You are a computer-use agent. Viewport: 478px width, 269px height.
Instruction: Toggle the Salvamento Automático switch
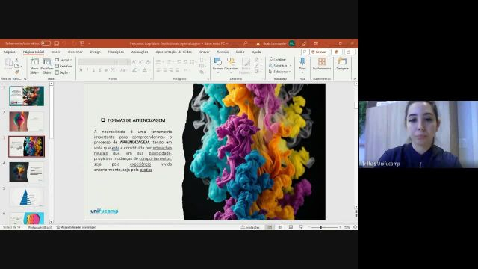point(46,43)
